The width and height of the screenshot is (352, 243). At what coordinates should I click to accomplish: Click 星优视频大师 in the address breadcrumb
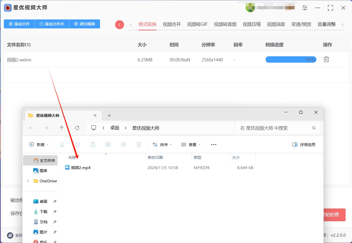point(146,128)
